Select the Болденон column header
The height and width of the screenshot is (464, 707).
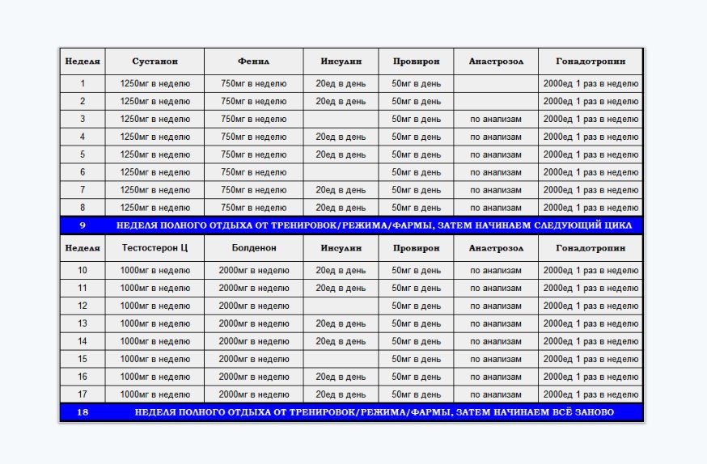[x=253, y=248]
